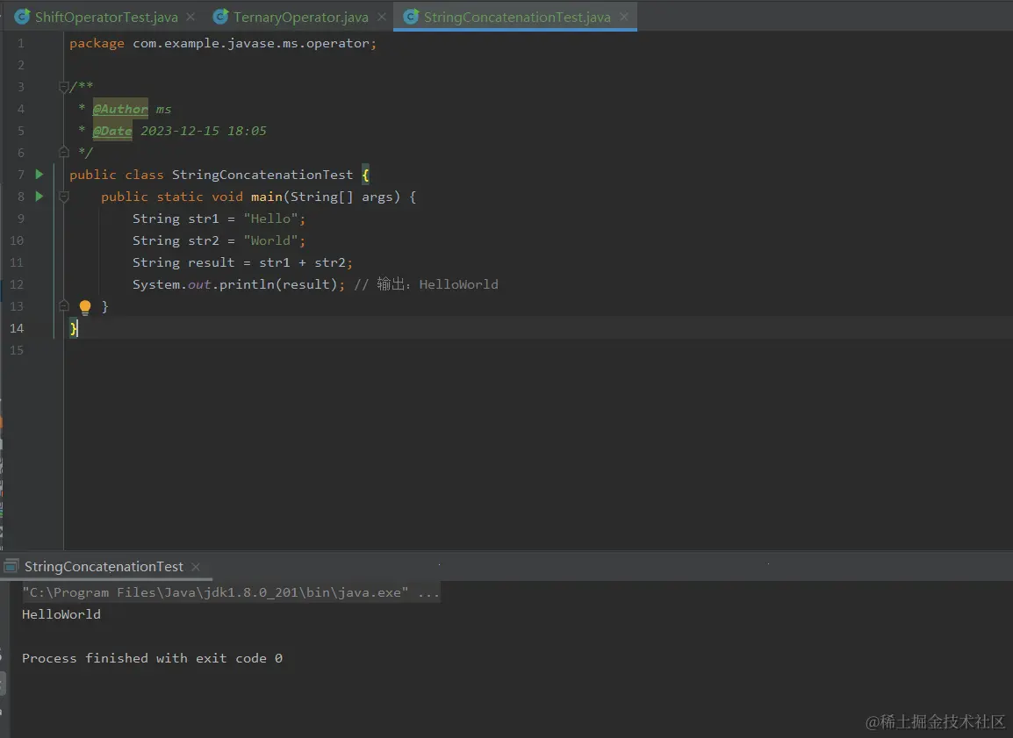Click the class name StringConcatenationTest on line 7
The image size is (1013, 738).
[x=262, y=175]
